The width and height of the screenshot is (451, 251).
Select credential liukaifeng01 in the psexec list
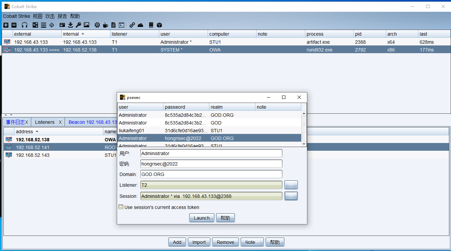coord(209,131)
